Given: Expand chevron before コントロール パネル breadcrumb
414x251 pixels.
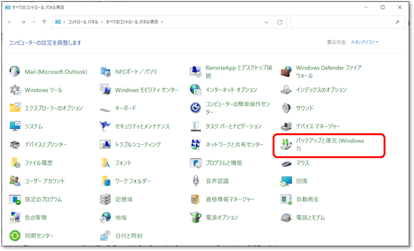Looking at the screenshot, I should (x=64, y=22).
